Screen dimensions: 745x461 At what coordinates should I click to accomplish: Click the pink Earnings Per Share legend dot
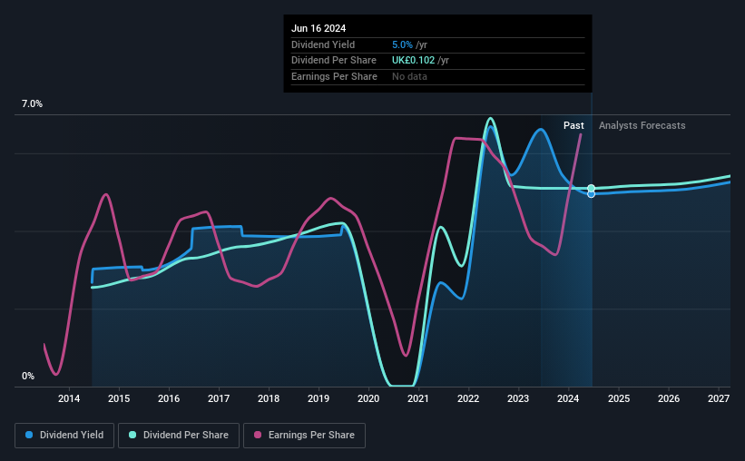(x=258, y=435)
